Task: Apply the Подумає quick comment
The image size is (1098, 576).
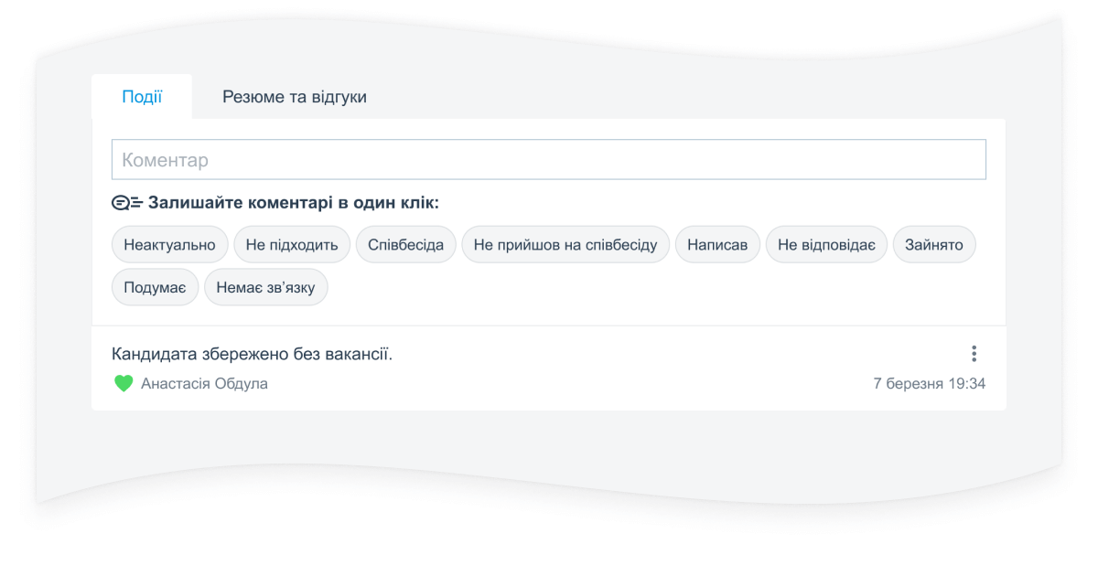Action: 155,287
